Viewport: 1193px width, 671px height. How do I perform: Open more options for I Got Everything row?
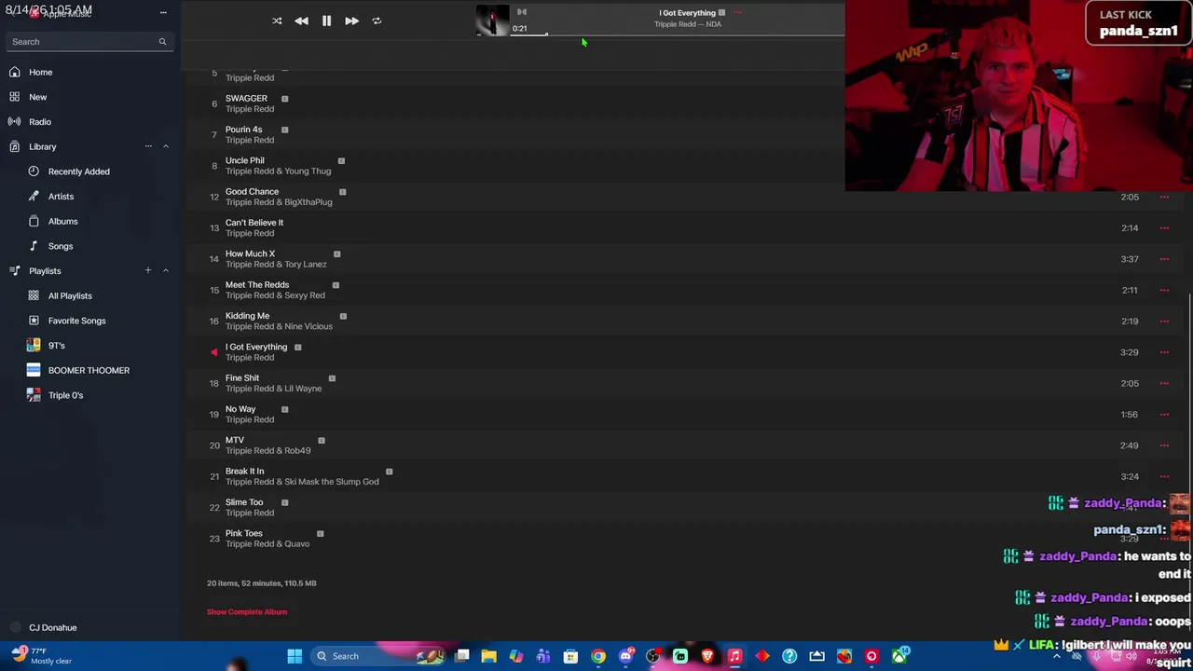1164,352
